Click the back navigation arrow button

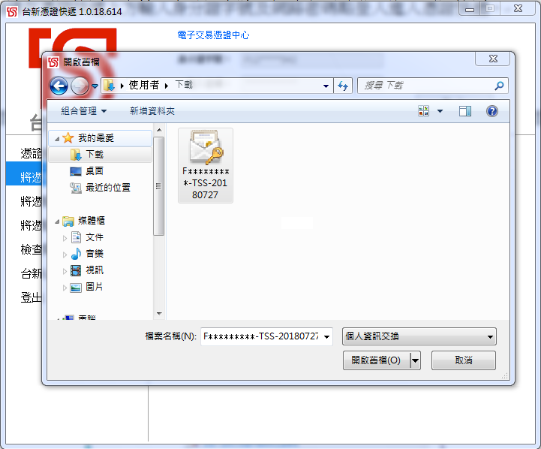coord(59,86)
